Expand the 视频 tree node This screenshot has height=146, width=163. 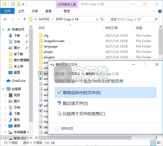(x=5, y=95)
